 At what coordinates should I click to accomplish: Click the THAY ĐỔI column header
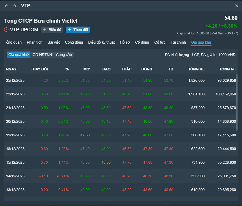point(39,69)
